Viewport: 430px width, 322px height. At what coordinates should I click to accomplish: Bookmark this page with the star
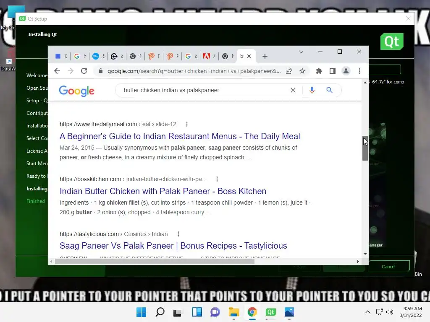(302, 71)
